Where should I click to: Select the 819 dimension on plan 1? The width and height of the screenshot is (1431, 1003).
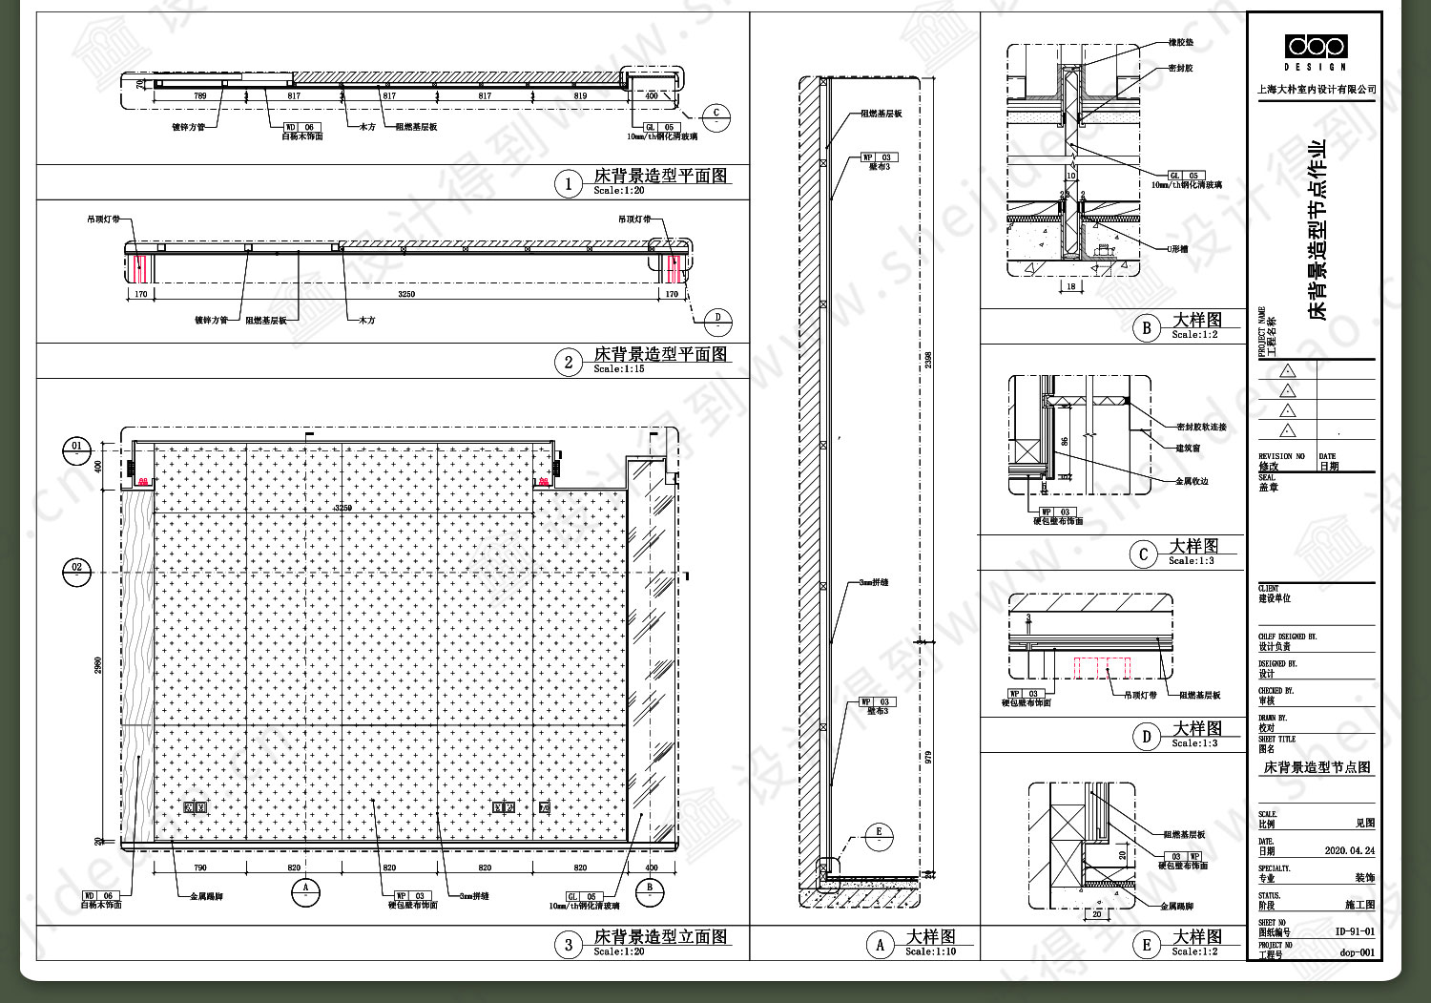tap(581, 96)
